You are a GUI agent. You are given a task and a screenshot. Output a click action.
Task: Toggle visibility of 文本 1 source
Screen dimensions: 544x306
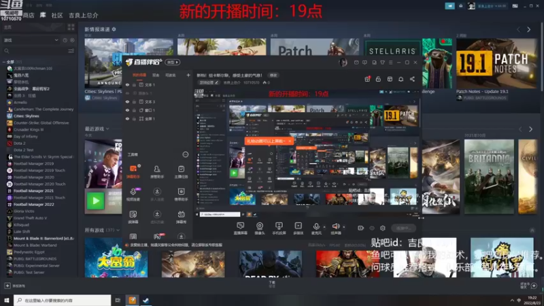coord(127,84)
